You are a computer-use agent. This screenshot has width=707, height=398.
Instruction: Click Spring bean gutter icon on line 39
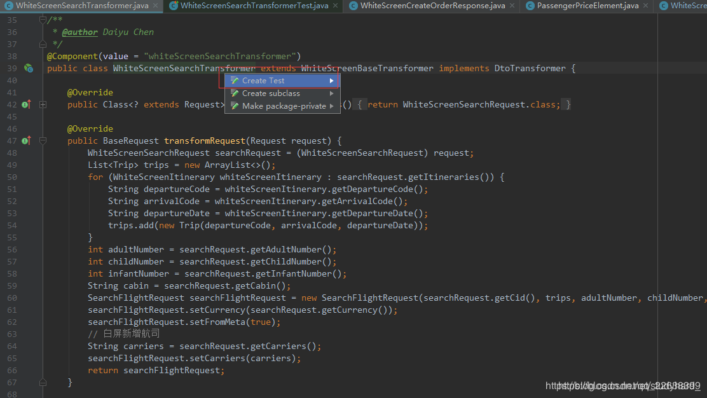(x=29, y=68)
